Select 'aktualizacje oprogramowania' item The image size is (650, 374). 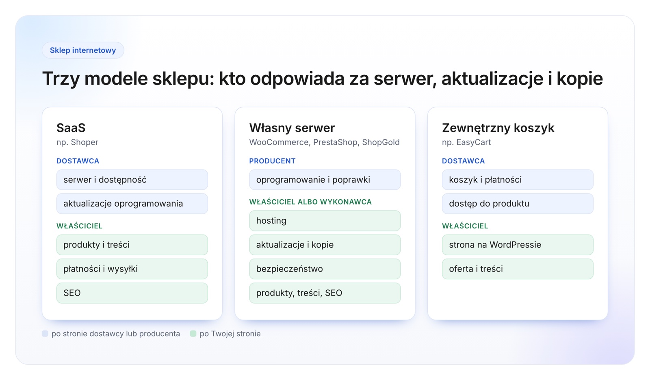coord(132,204)
